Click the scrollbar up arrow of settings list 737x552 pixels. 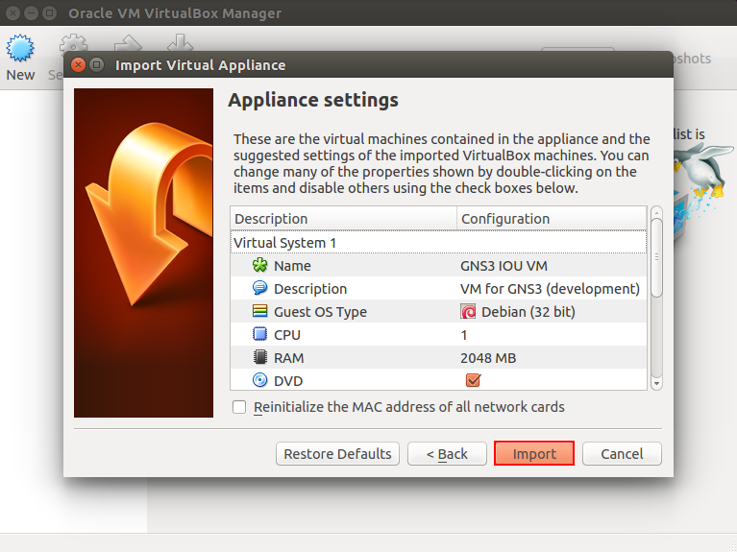[656, 212]
